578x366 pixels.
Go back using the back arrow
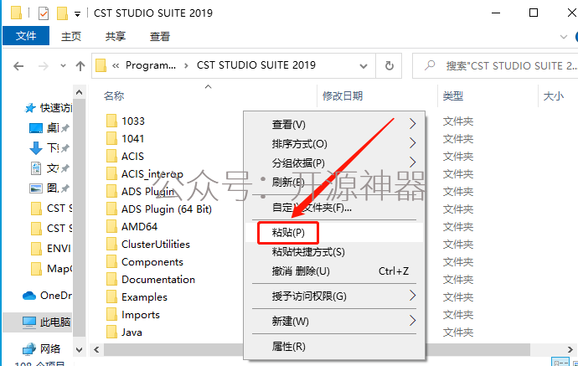pos(18,66)
